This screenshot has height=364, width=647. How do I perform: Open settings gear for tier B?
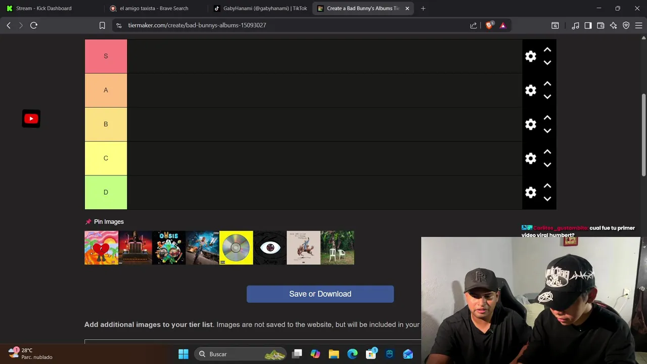[x=530, y=124]
